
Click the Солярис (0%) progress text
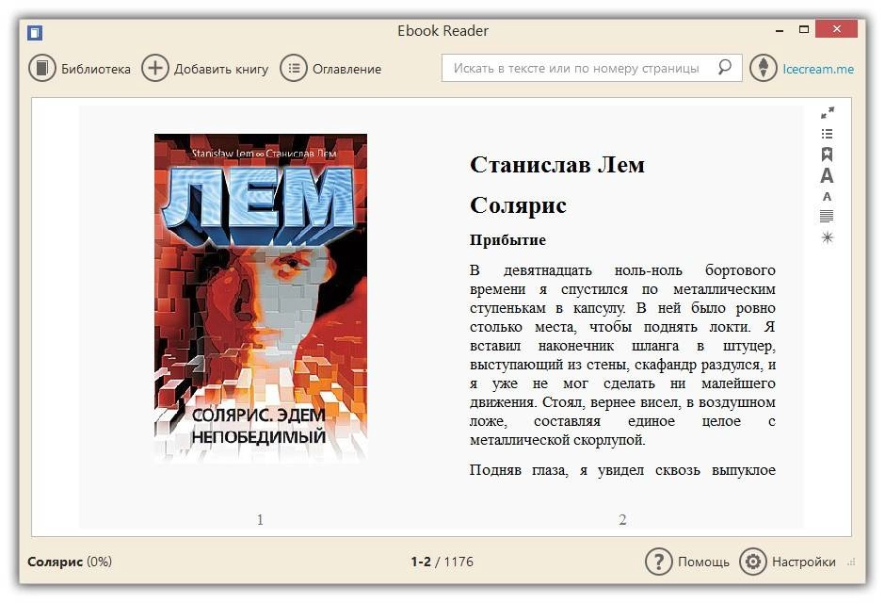pyautogui.click(x=70, y=562)
